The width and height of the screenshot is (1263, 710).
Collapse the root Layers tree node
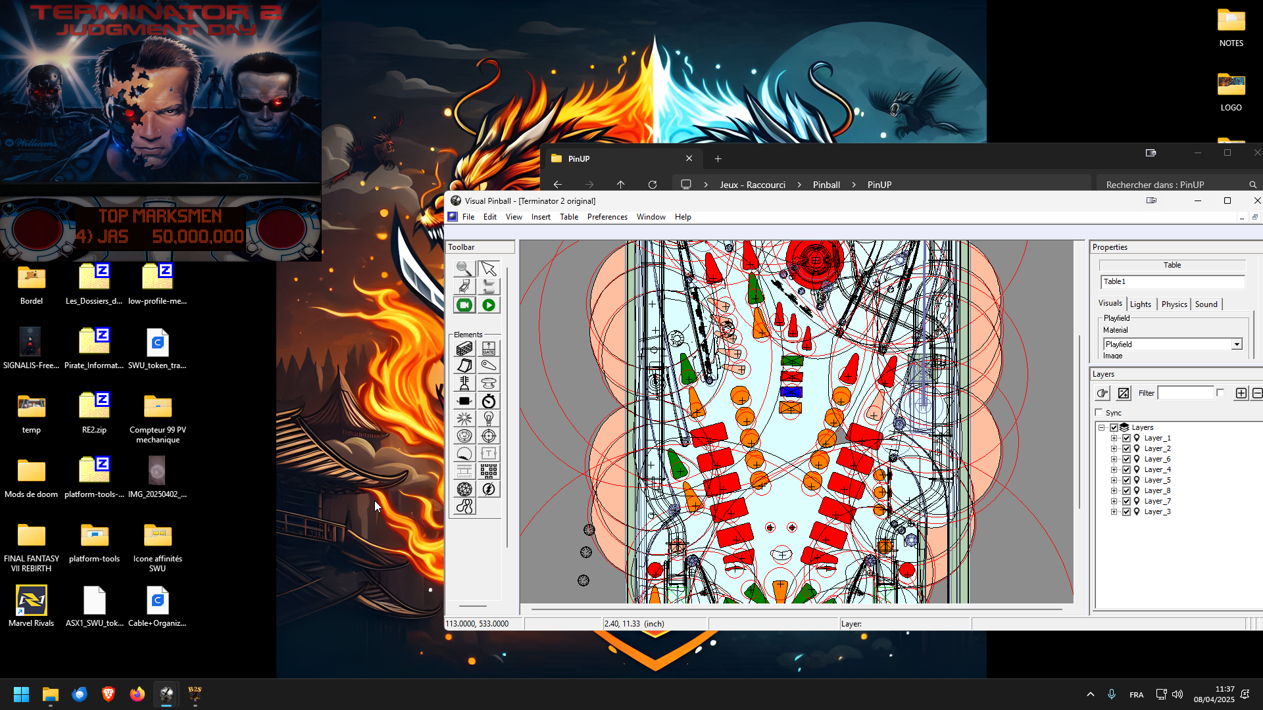point(1103,427)
